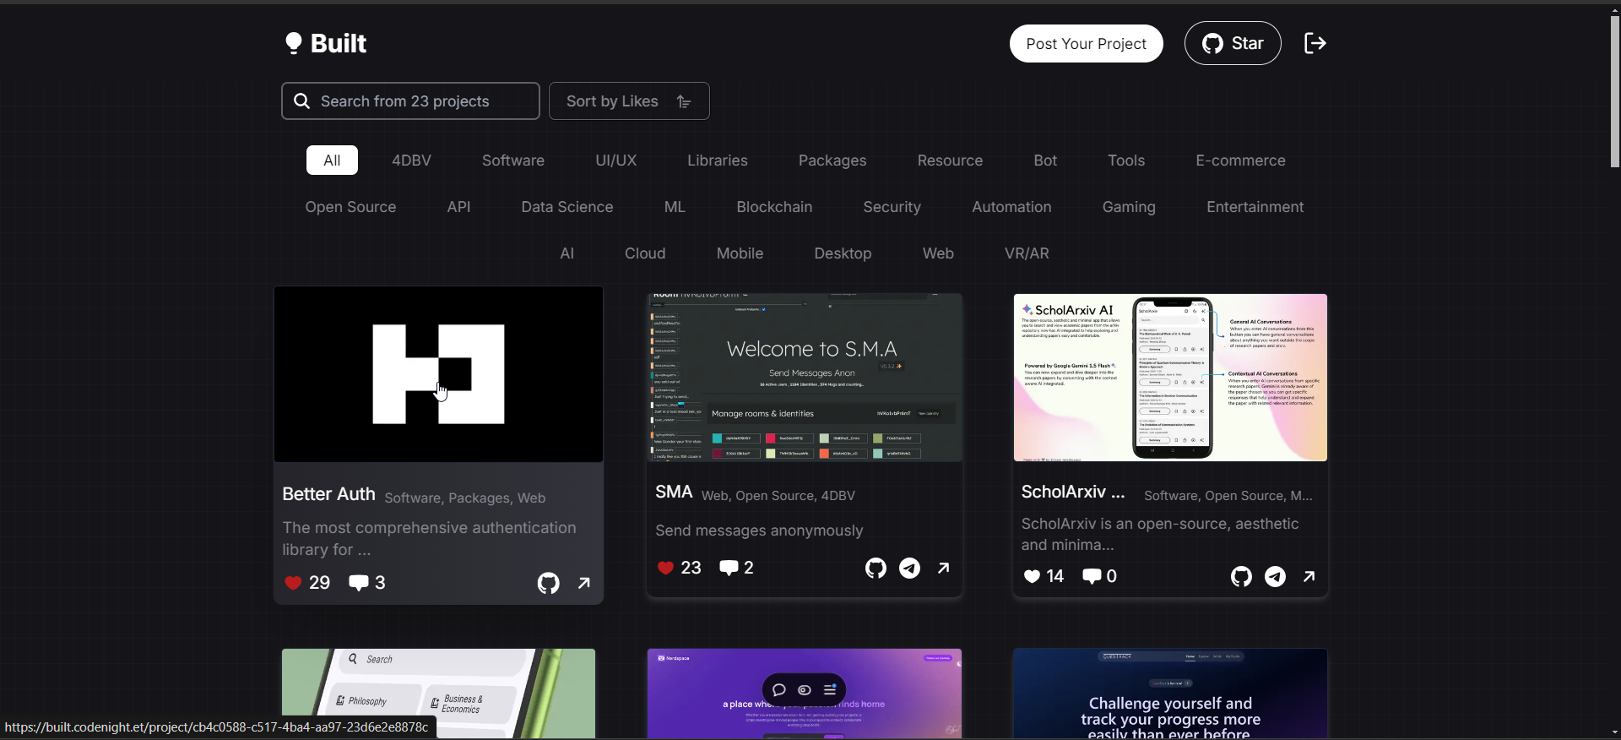Screen dimensions: 1621x740
Task: Choose the Bot category
Action: point(1045,161)
